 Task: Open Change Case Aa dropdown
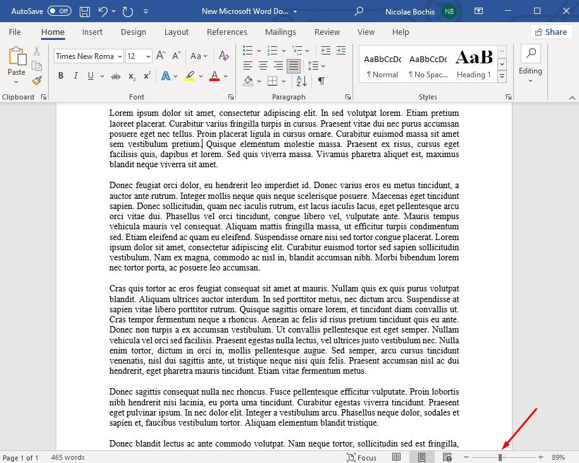coord(199,56)
